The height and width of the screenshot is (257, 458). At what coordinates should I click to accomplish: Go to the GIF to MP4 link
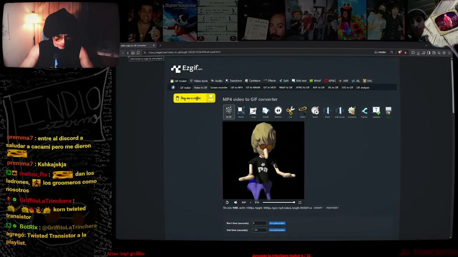237,87
